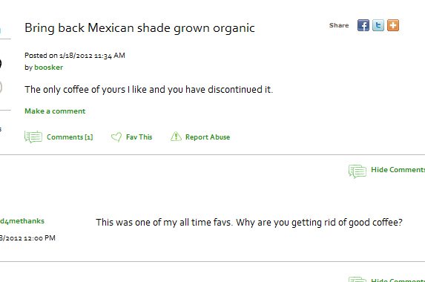The width and height of the screenshot is (425, 282).
Task: Click the partially visible bottom Hide Comments bubble icon
Action: 358,279
